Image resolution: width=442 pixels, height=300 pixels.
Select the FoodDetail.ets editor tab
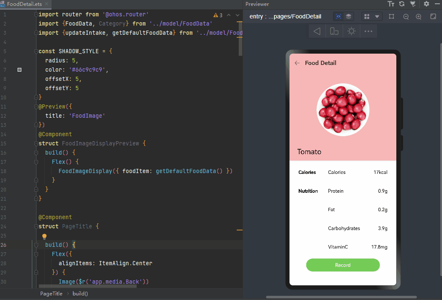[x=25, y=4]
